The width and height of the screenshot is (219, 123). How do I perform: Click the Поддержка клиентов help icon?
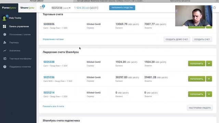coord(5,67)
